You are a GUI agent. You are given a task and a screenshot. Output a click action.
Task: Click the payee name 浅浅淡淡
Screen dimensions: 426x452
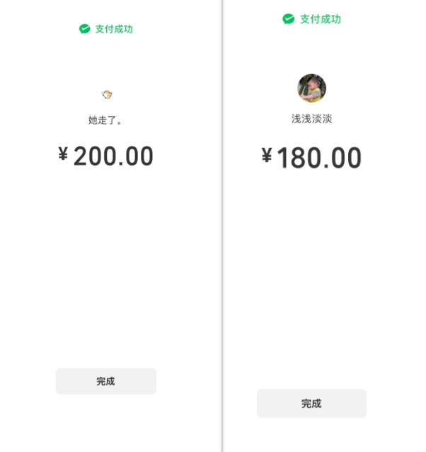[x=312, y=118]
